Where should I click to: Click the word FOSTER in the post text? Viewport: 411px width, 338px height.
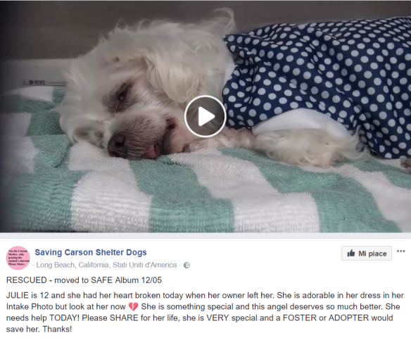coord(299,318)
